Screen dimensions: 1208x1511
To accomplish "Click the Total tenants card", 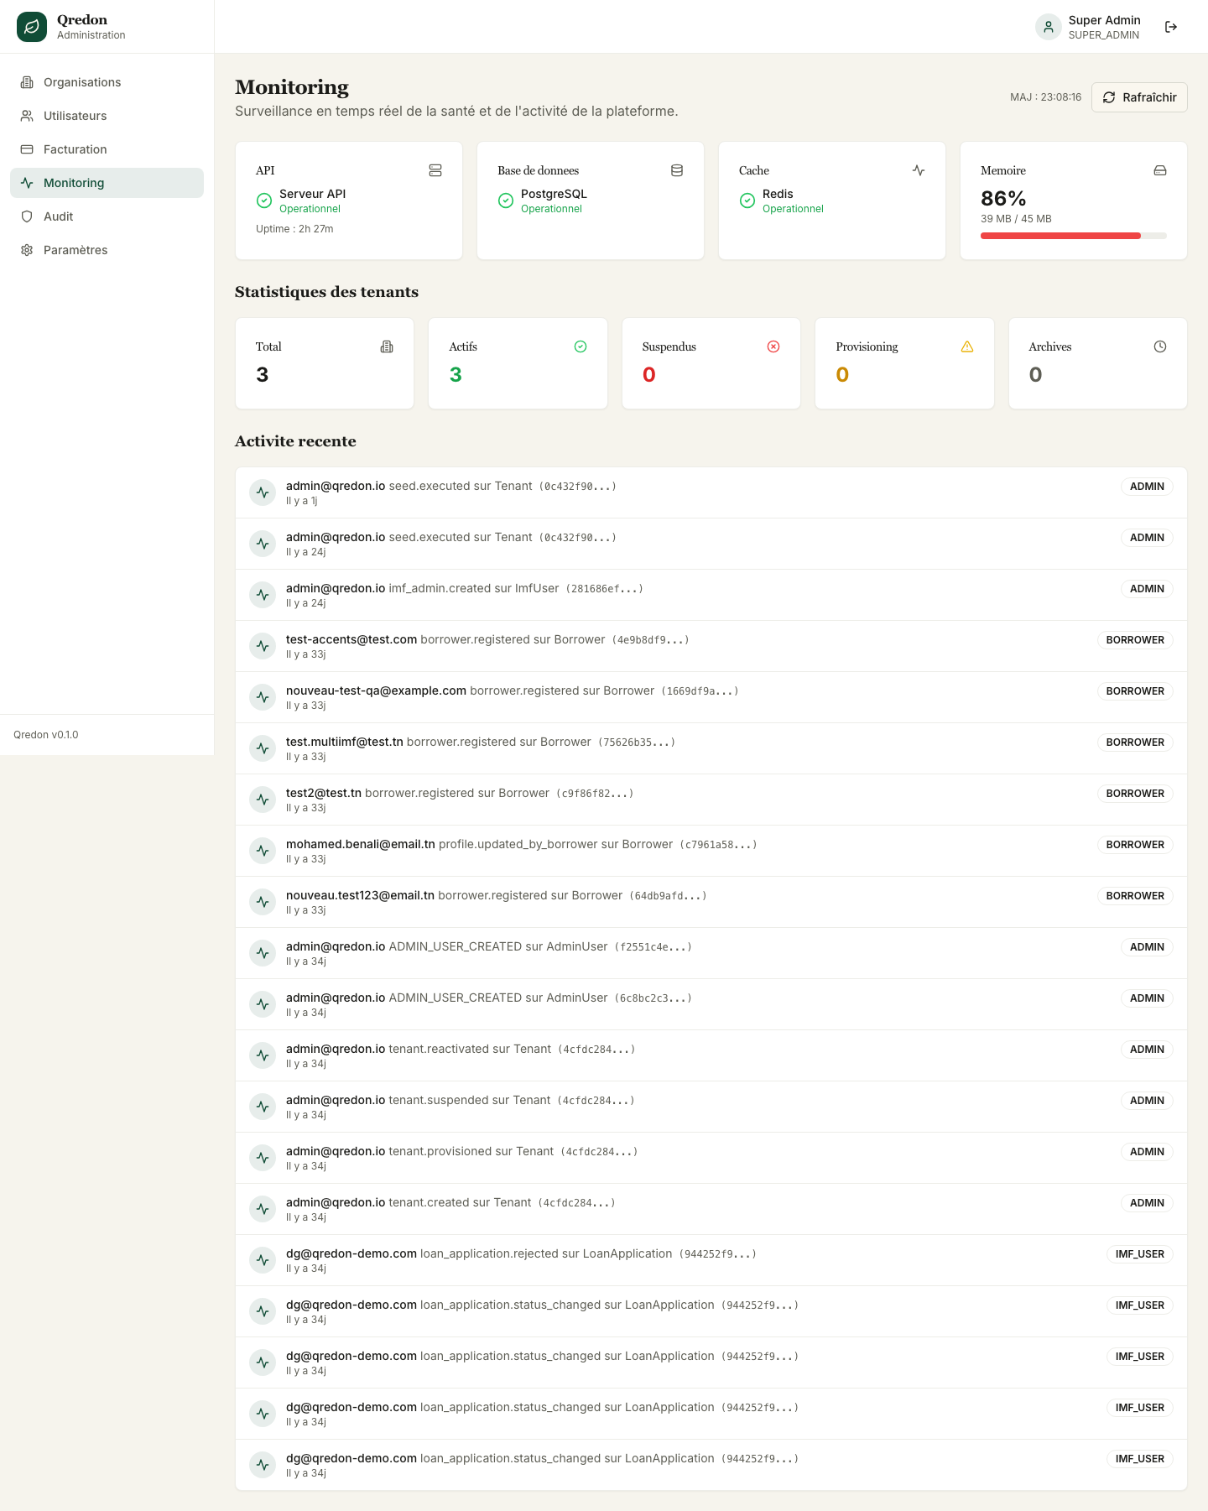I will [325, 363].
